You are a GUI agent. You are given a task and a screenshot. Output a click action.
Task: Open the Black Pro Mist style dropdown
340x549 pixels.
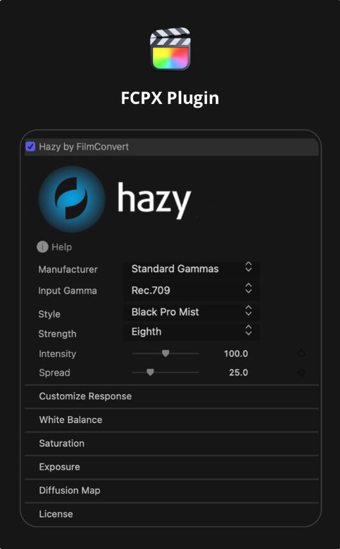pyautogui.click(x=192, y=312)
